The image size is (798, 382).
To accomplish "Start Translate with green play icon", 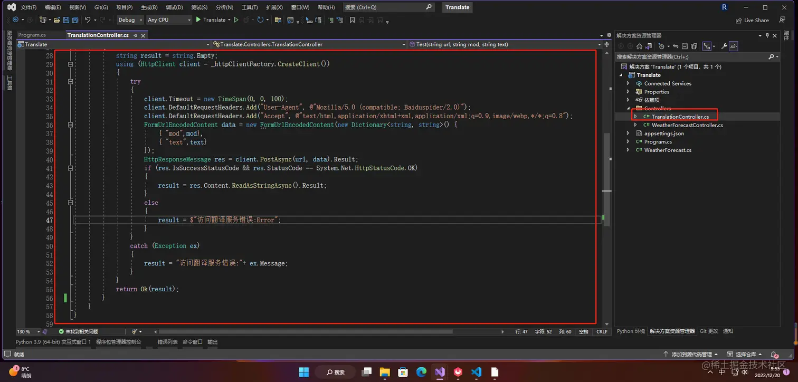I will tap(198, 20).
